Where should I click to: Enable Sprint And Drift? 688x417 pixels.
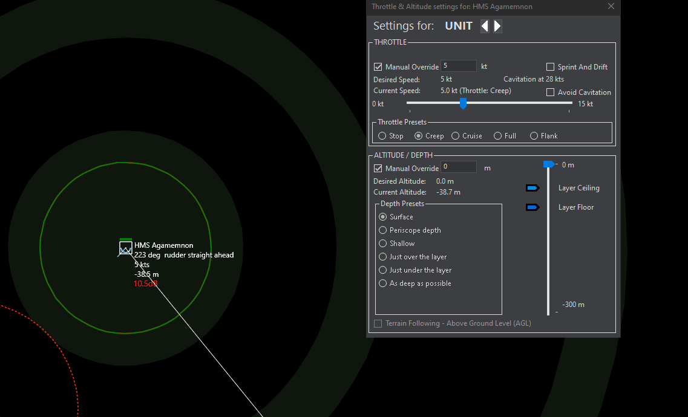550,67
